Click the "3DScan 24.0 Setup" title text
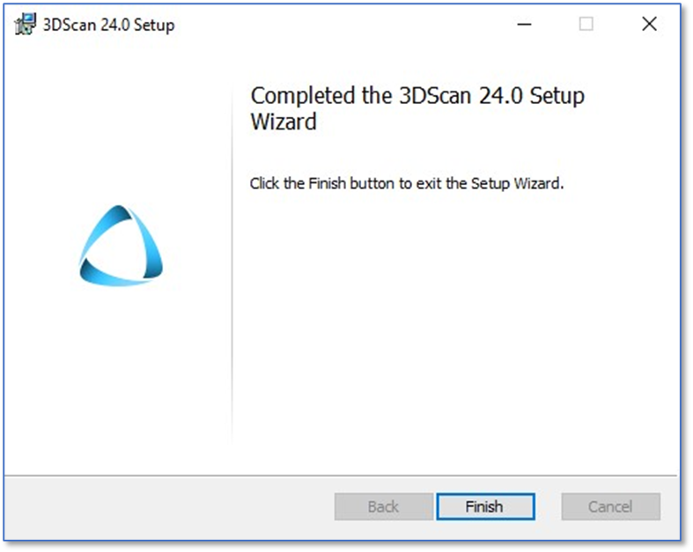The width and height of the screenshot is (693, 552). tap(108, 25)
